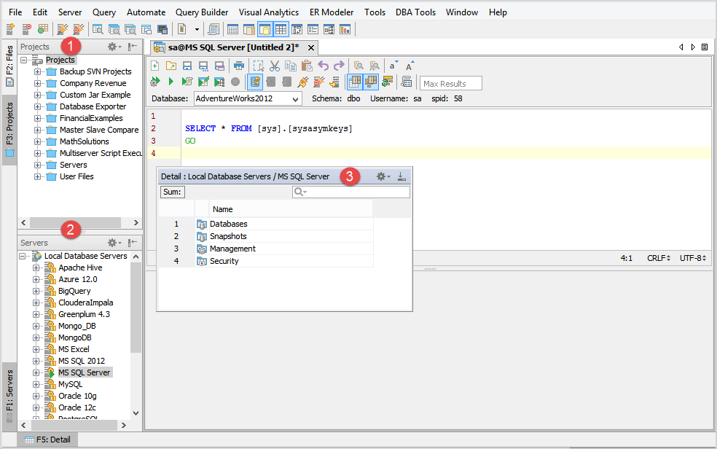Screen dimensions: 717x449
Task: Toggle the highlighted results grid button near Max Results
Action: coord(355,82)
